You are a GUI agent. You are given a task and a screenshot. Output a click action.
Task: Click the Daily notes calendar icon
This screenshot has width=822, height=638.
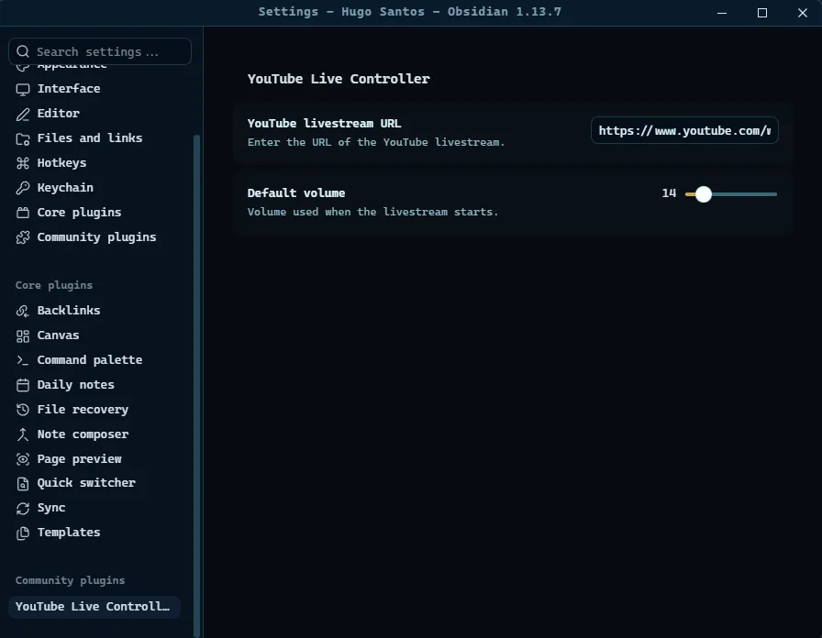coord(23,385)
